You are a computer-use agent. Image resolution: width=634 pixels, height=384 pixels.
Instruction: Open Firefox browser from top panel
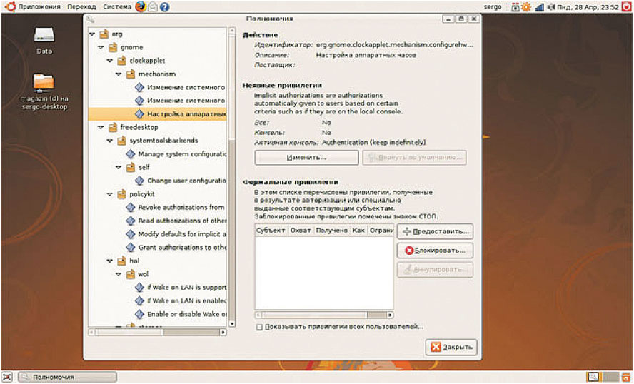(141, 6)
